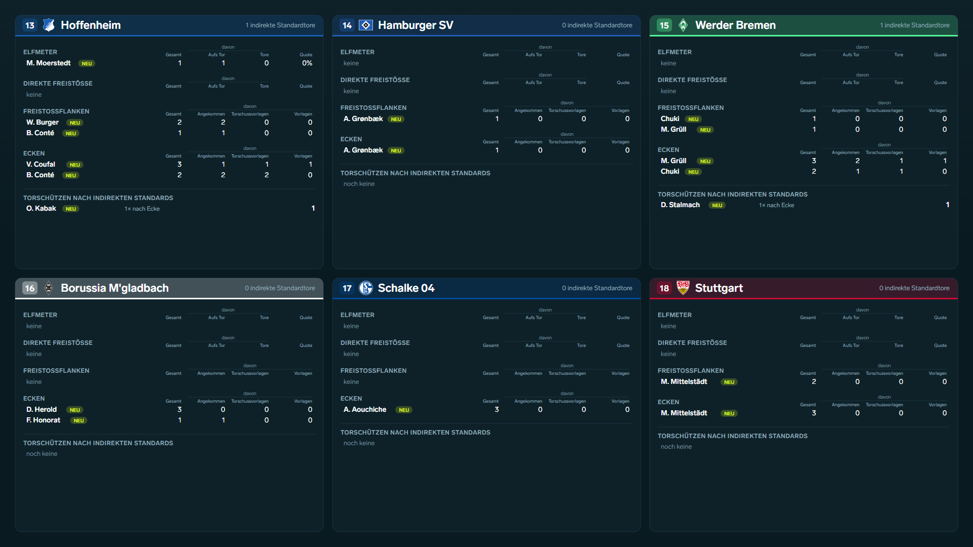Open the Hoffenheim team title
This screenshot has width=973, height=547.
(91, 25)
